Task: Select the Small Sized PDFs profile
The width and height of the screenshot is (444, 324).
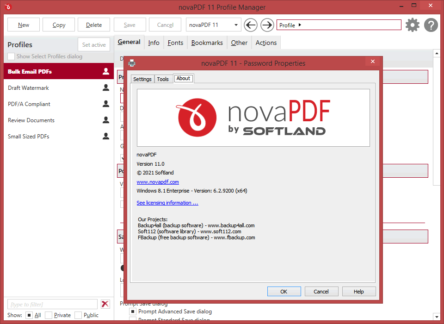Action: [59, 136]
